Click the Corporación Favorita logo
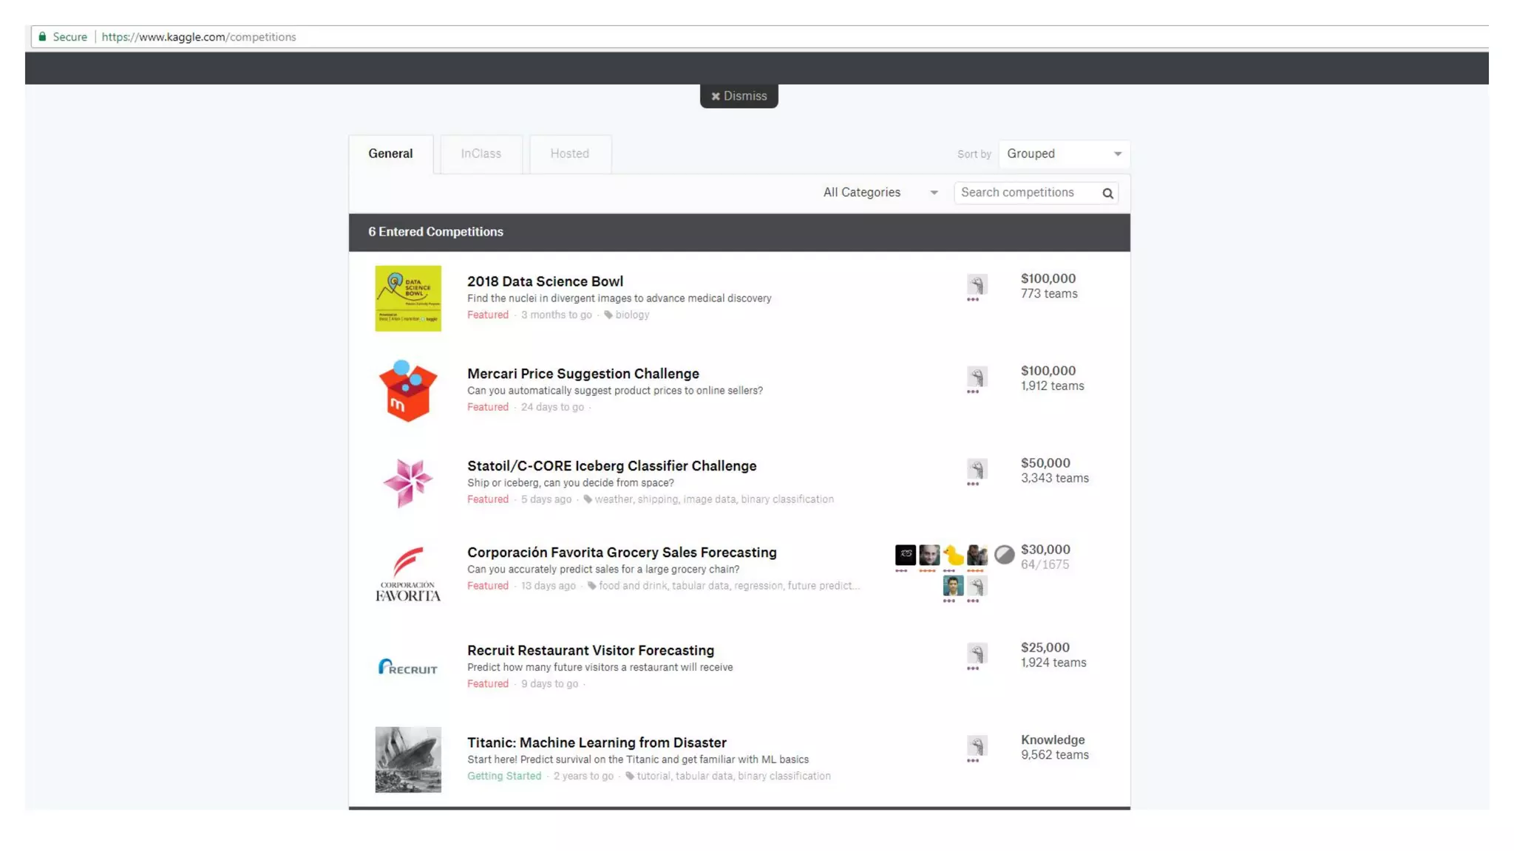The height and width of the screenshot is (851, 1514). 407,574
